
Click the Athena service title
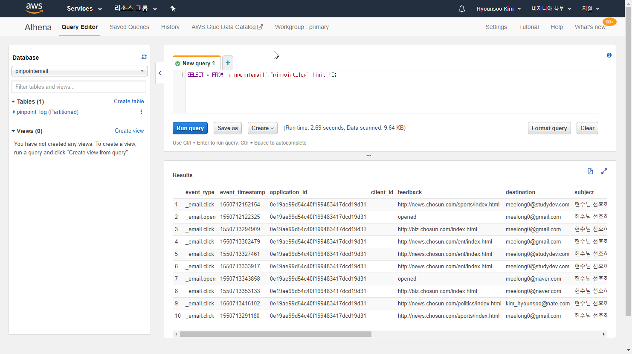(38, 27)
